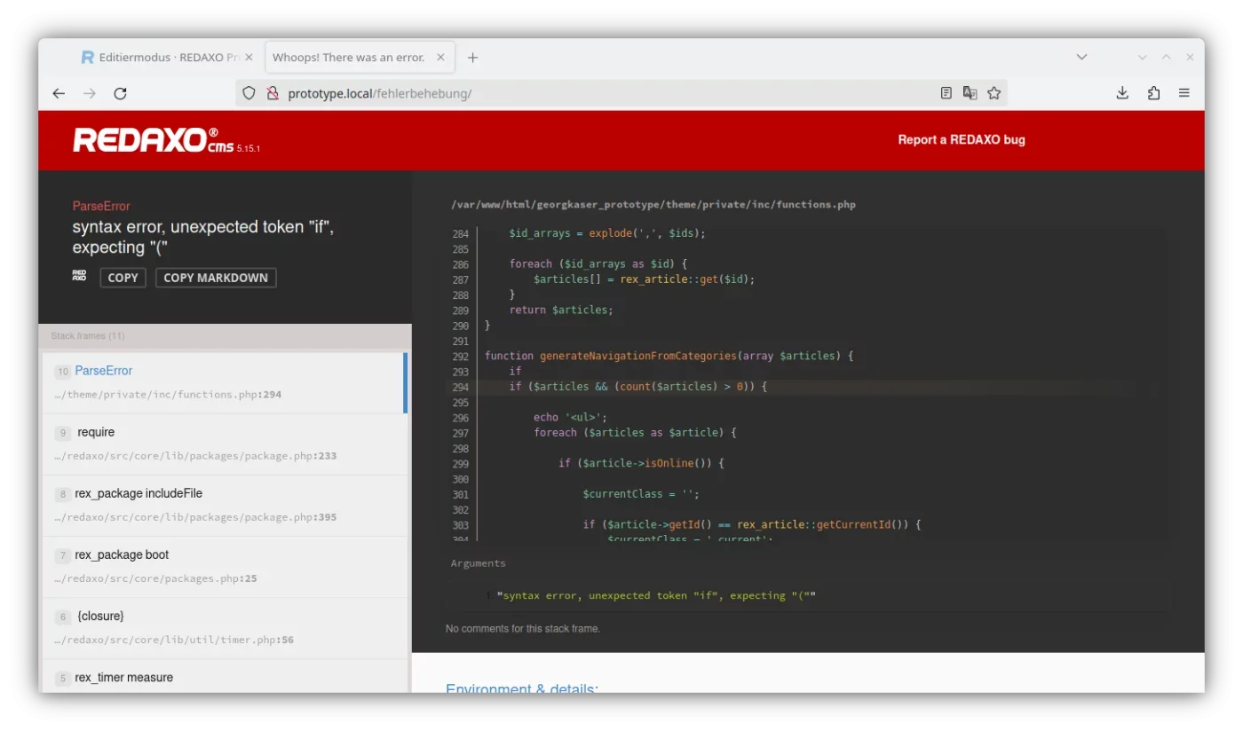Viewport: 1243px width, 731px height.
Task: Click code line 284 explode statement
Action: pos(607,233)
